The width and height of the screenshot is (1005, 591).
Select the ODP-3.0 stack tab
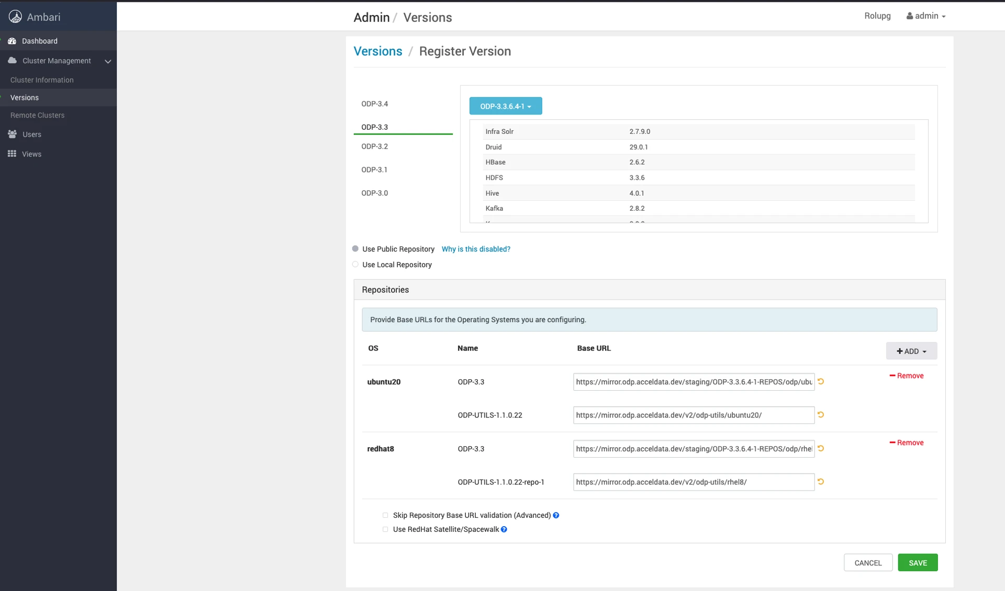[375, 193]
